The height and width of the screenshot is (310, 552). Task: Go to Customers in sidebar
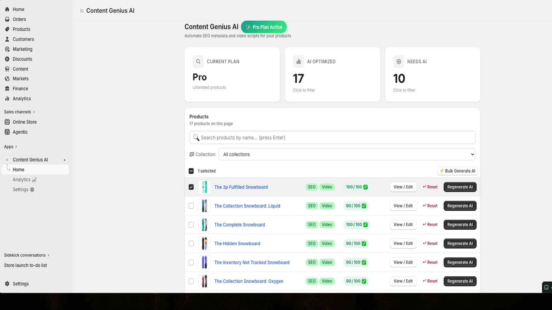click(23, 39)
